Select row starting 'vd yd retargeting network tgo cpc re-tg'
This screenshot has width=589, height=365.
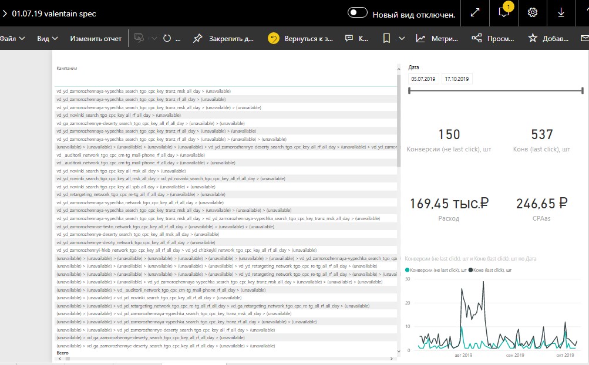225,194
